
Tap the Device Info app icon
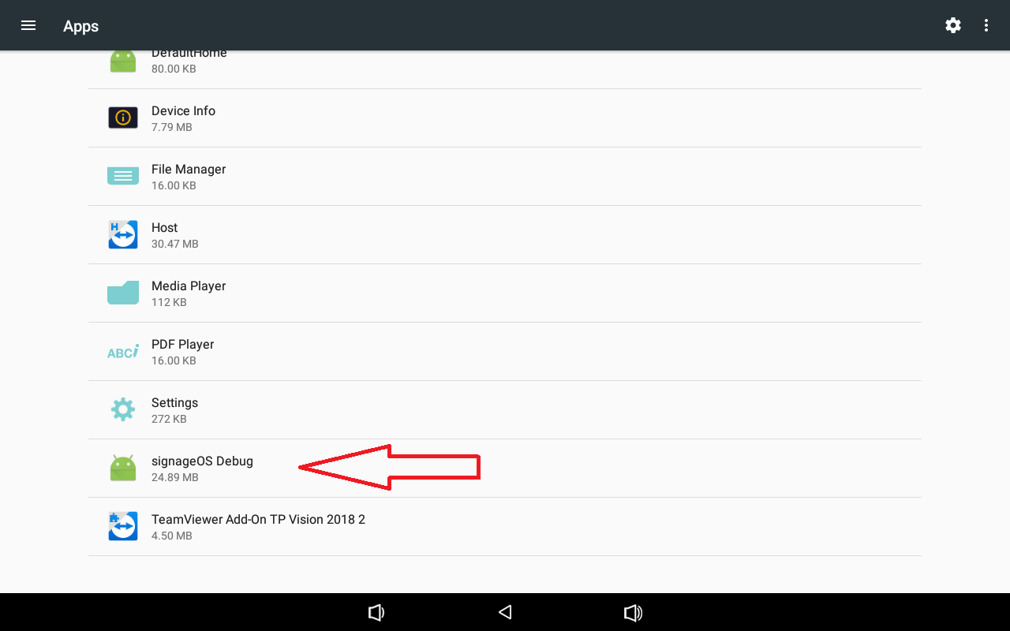point(123,118)
